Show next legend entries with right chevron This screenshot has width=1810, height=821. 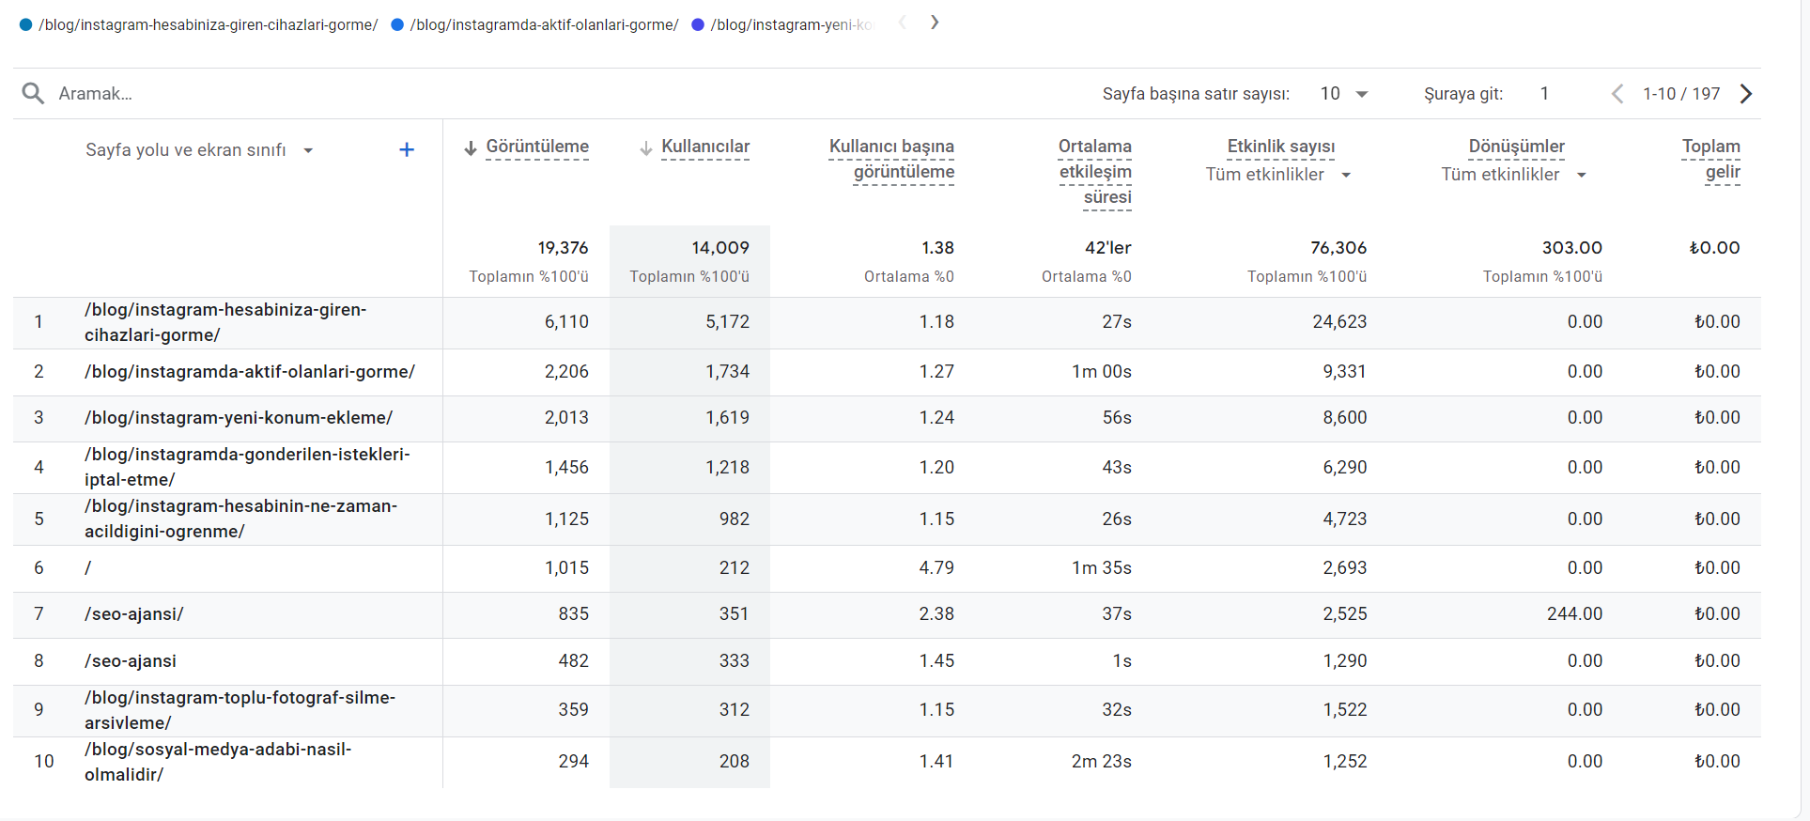pos(935,23)
